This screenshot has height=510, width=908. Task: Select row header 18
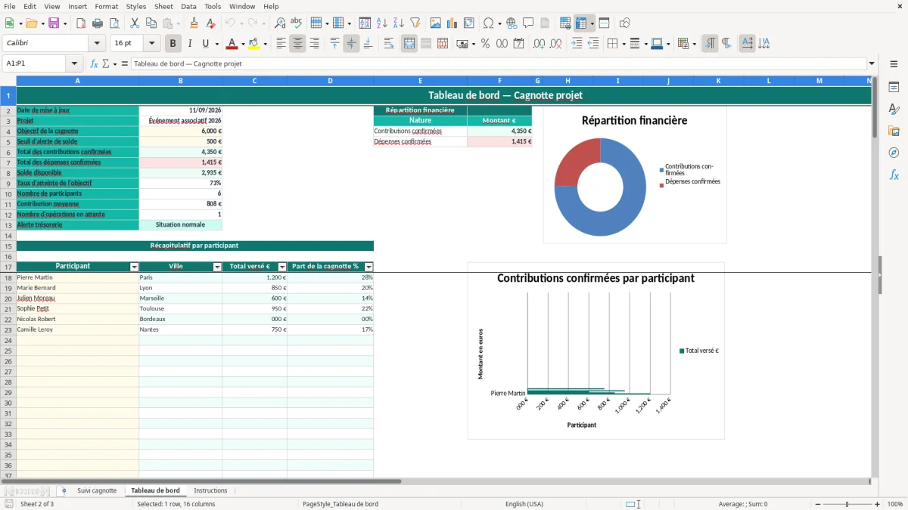coord(8,277)
